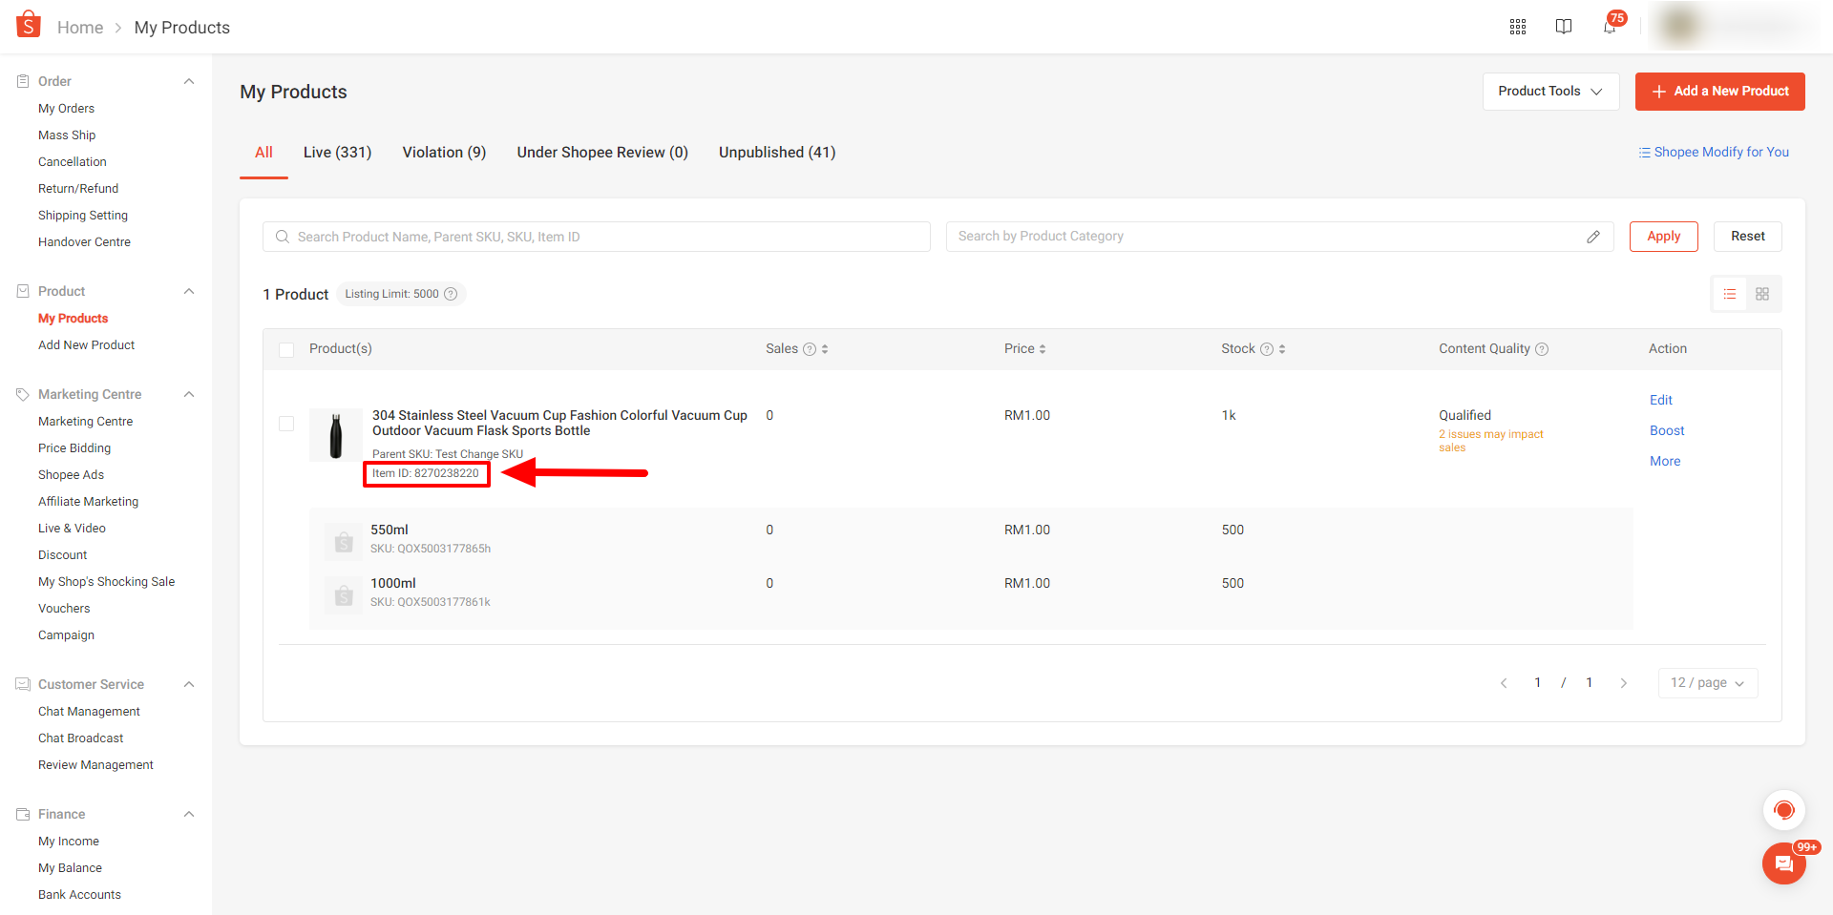1833x915 pixels.
Task: Click the Listing Limit help icon
Action: click(x=451, y=294)
